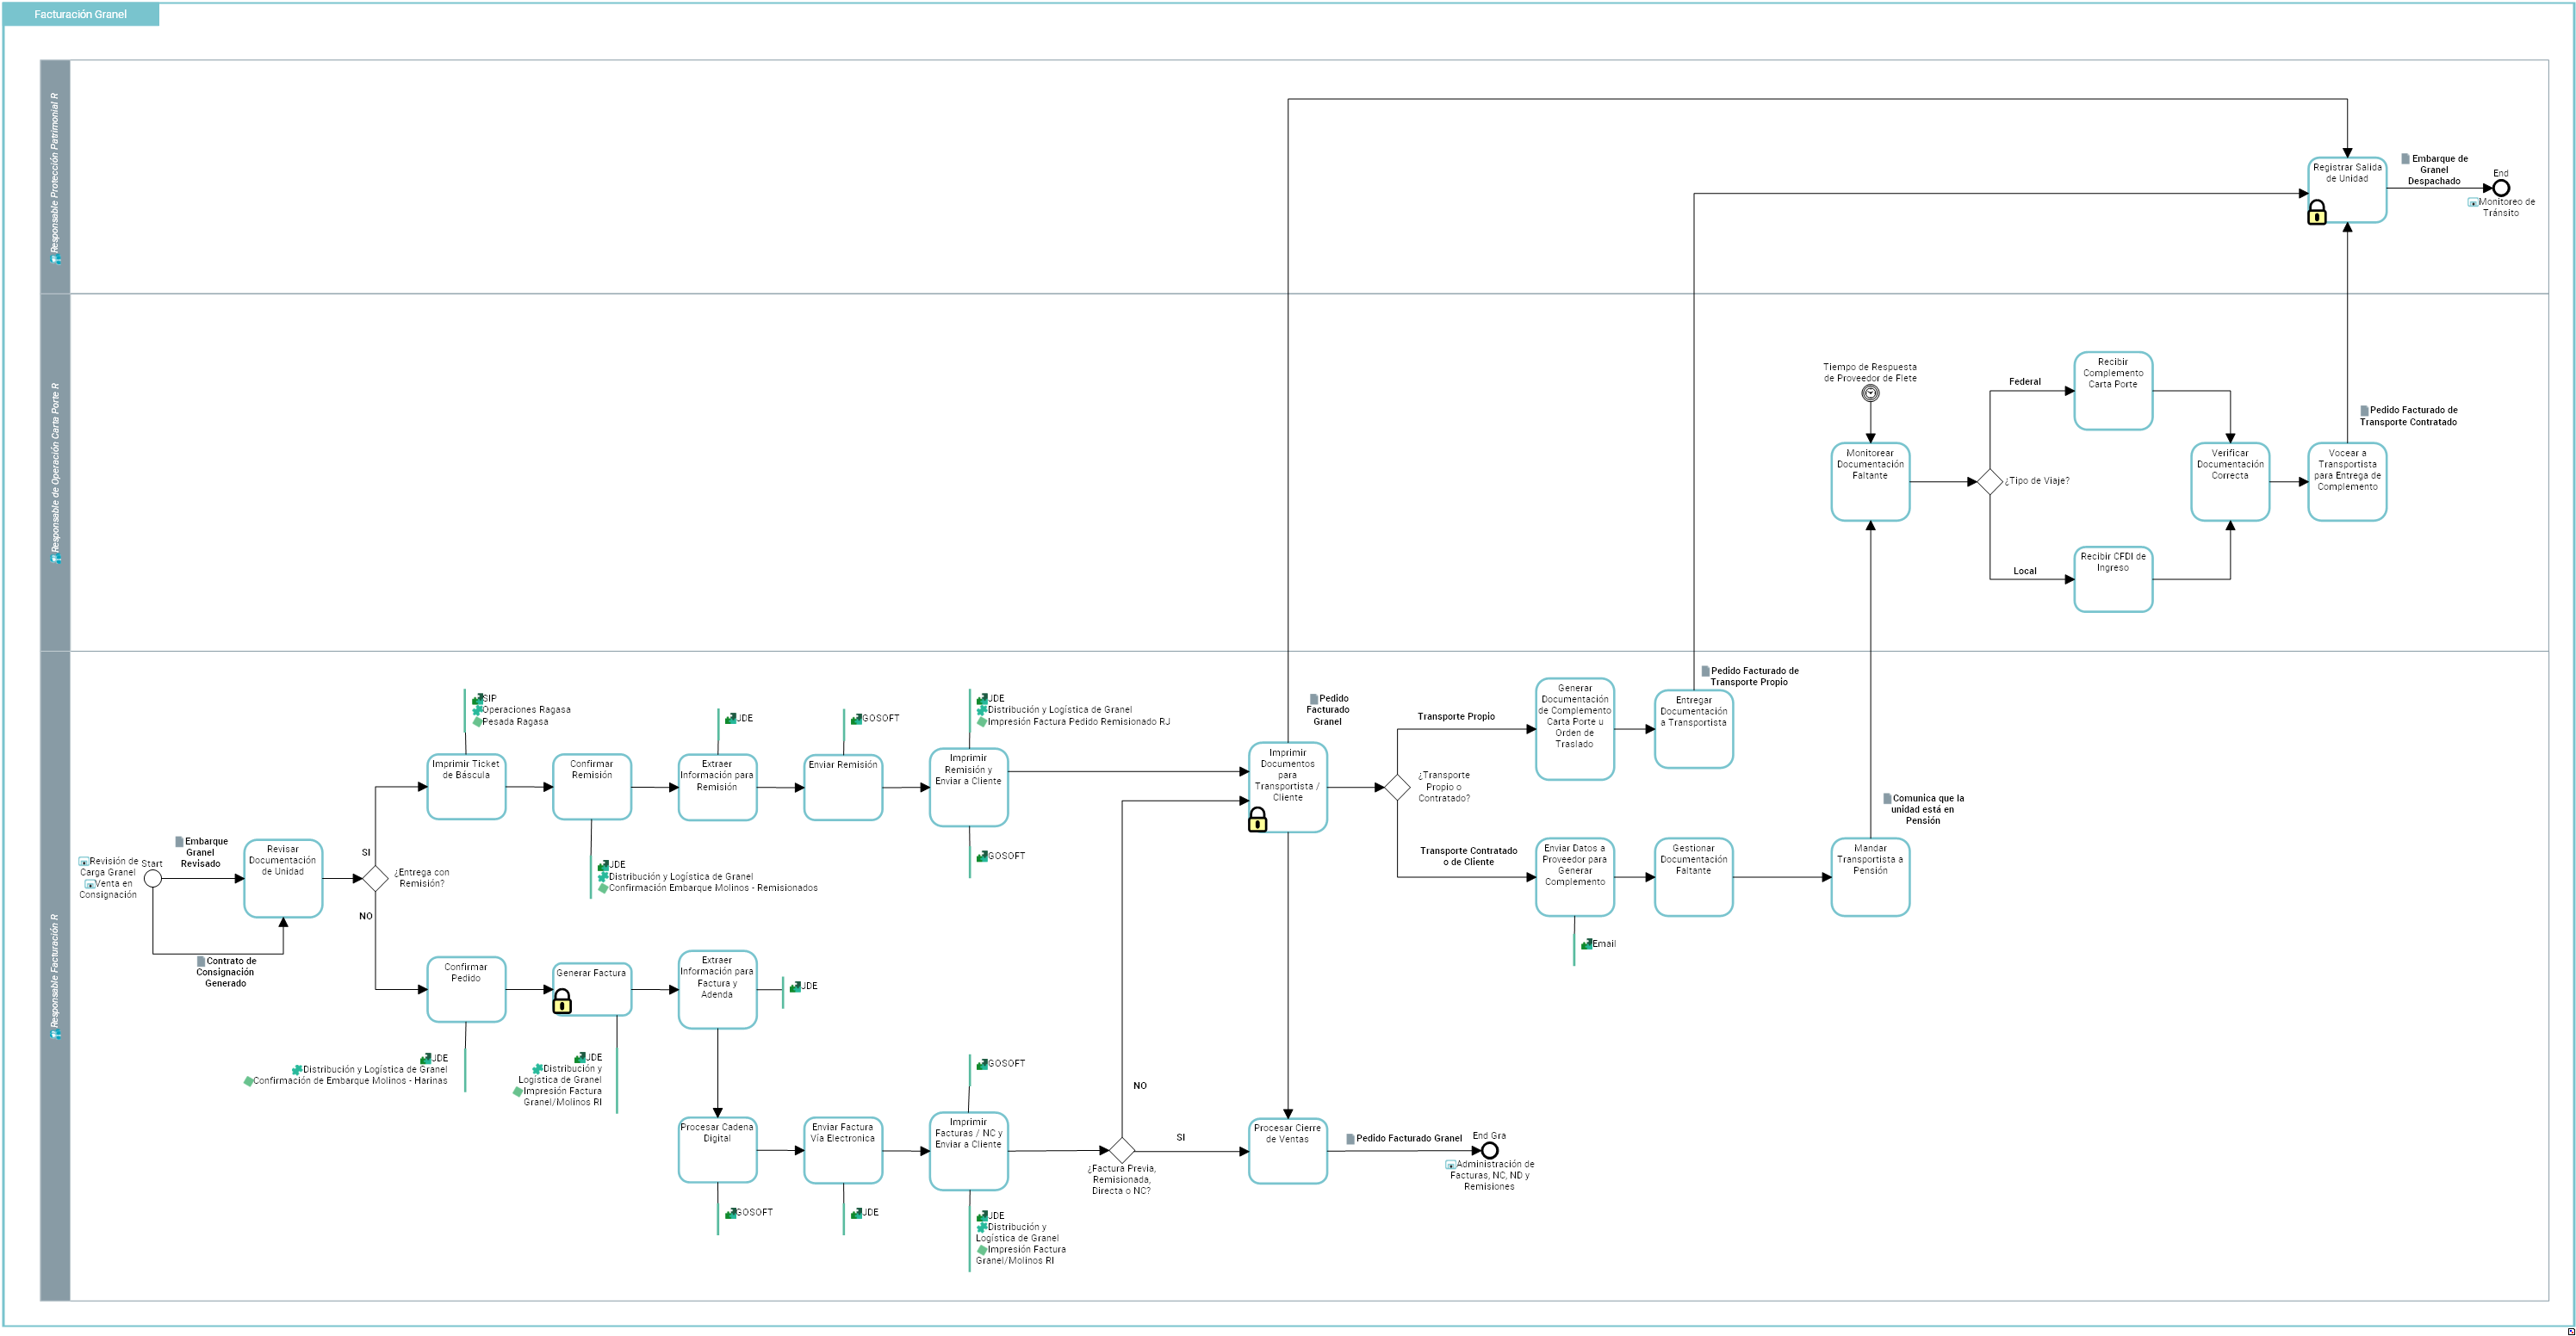This screenshot has width=2576, height=1336.
Task: Click the link icon of Revisión de Carga Granel
Action: click(84, 862)
